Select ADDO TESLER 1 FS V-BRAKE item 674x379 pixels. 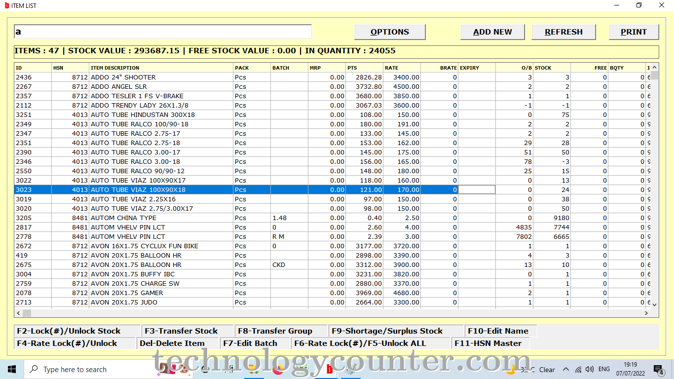[x=332, y=96]
